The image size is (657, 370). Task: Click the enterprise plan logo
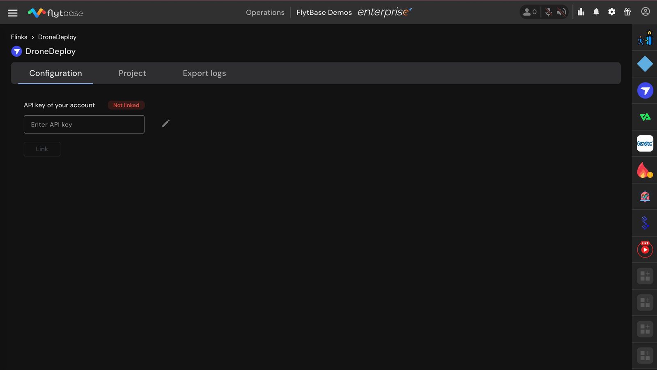[x=385, y=12]
